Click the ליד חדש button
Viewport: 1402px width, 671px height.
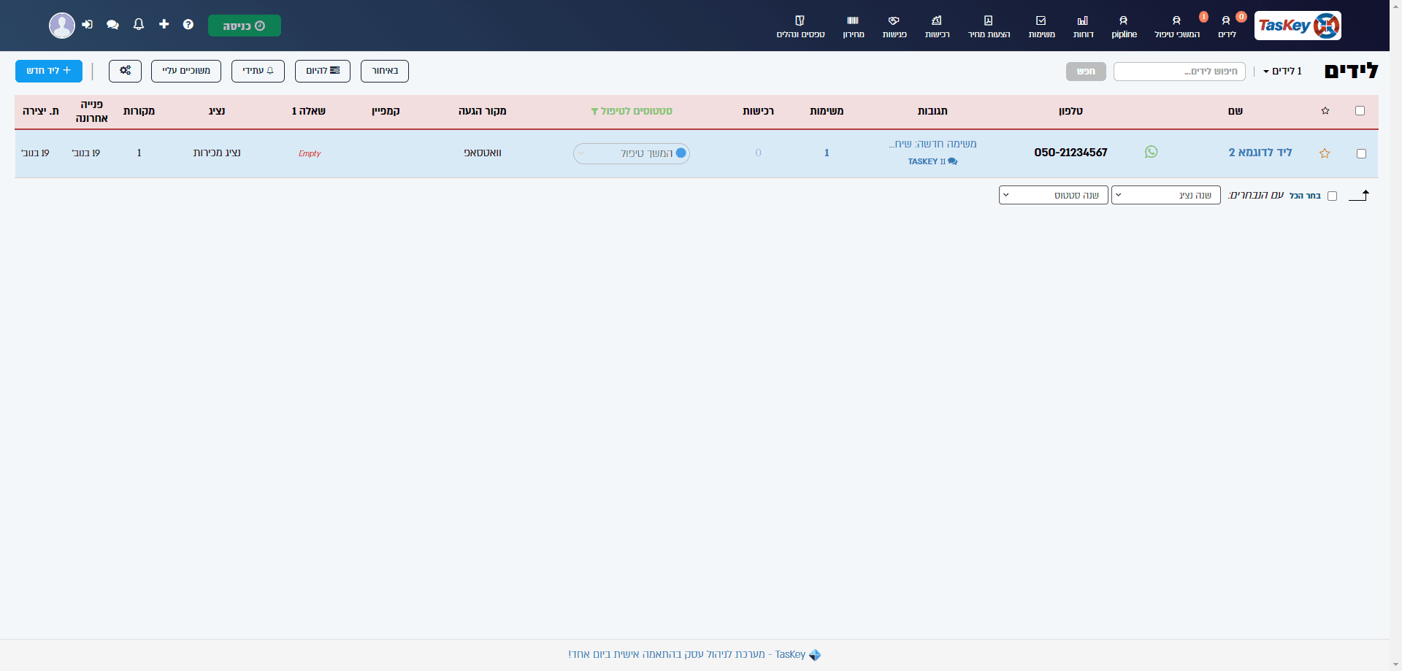pyautogui.click(x=49, y=71)
